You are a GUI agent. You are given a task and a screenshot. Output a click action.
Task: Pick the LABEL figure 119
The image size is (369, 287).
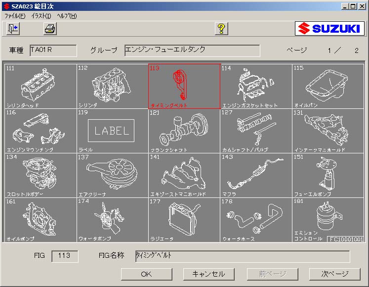[112, 131]
